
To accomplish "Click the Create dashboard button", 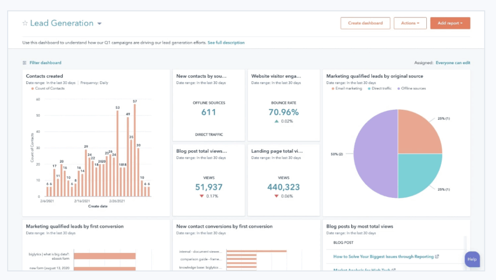I will pyautogui.click(x=365, y=23).
